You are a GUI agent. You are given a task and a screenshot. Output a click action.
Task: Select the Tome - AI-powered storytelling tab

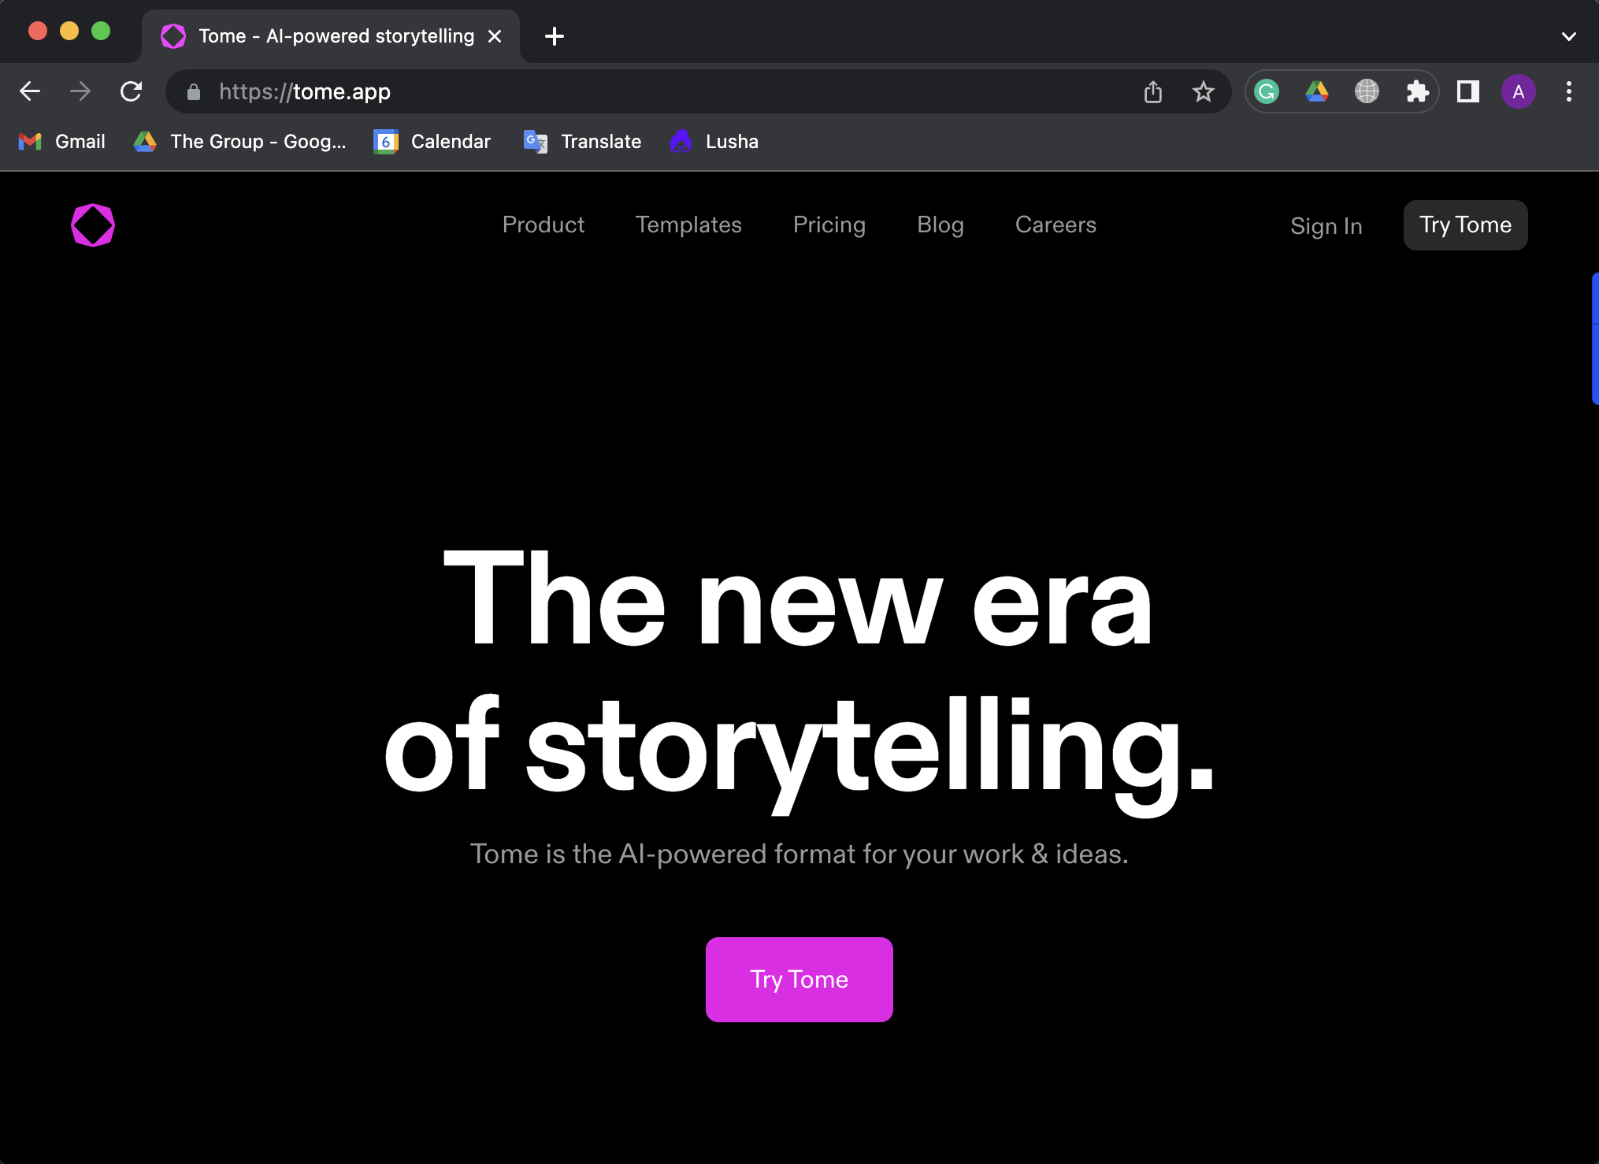pos(331,36)
